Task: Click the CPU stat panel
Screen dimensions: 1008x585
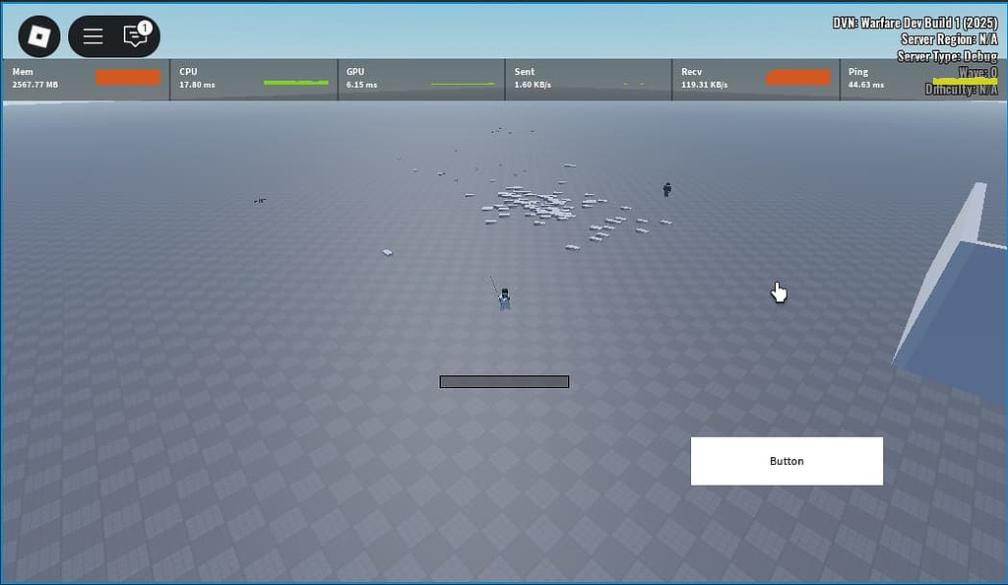Action: 251,79
